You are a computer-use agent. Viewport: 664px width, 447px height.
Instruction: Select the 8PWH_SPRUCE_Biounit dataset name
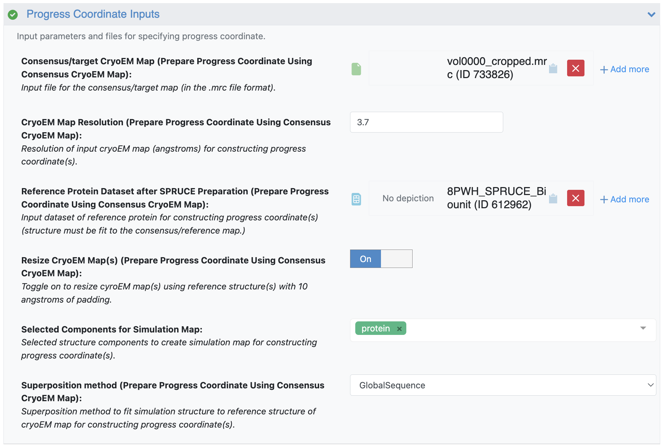496,198
